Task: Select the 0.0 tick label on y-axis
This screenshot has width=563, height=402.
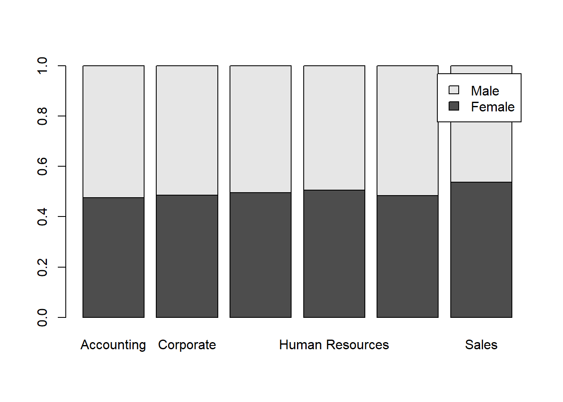Action: pos(42,317)
